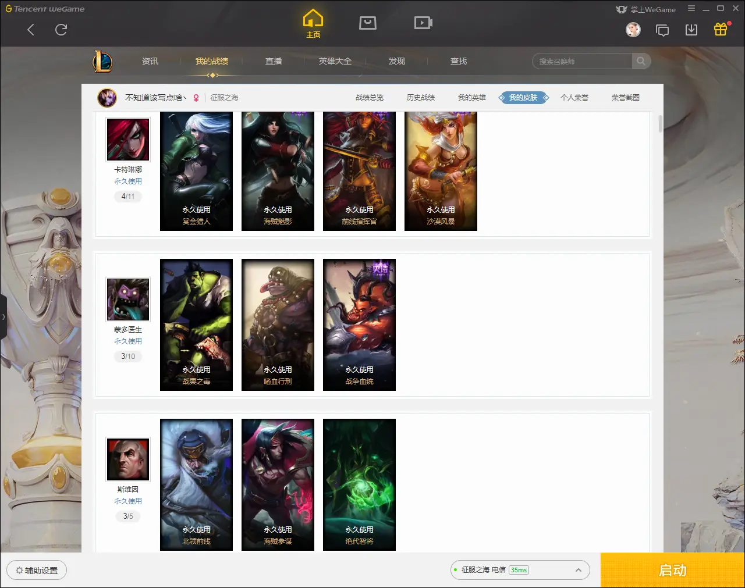The height and width of the screenshot is (588, 745).
Task: Open the 发现 tab
Action: coord(397,61)
